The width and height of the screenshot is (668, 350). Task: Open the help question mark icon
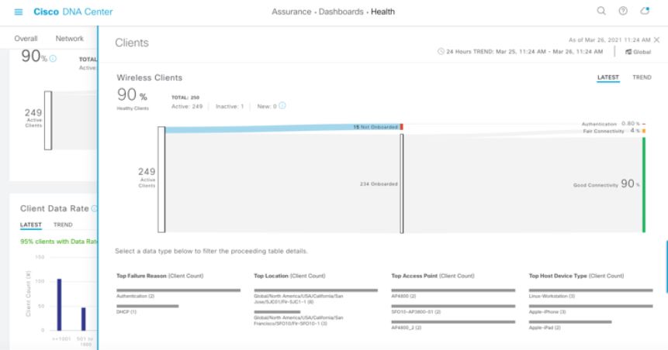622,12
